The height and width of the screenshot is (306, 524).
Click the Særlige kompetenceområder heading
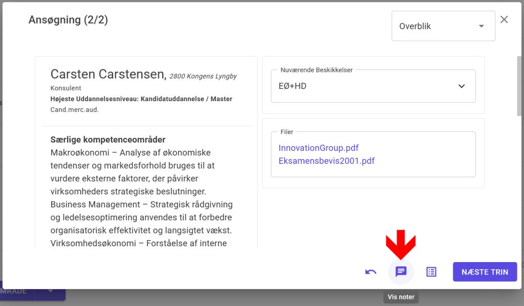click(x=108, y=139)
